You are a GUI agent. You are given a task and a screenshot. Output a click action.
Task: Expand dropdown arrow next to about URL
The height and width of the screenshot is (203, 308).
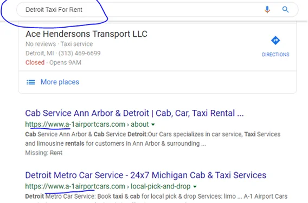(153, 125)
